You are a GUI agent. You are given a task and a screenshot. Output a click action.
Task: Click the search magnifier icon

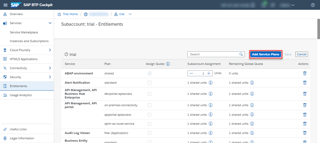click(x=241, y=54)
